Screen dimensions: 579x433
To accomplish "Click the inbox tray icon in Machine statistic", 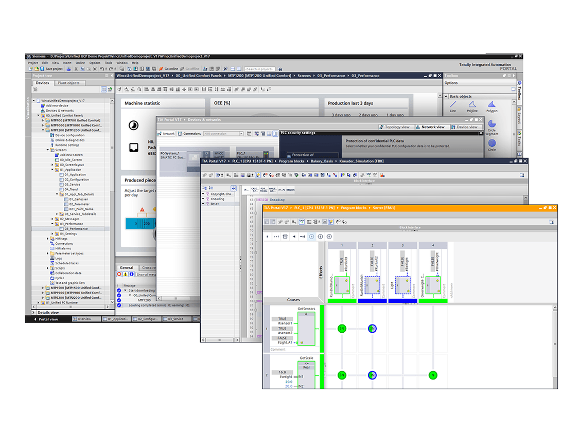I will coord(134,148).
